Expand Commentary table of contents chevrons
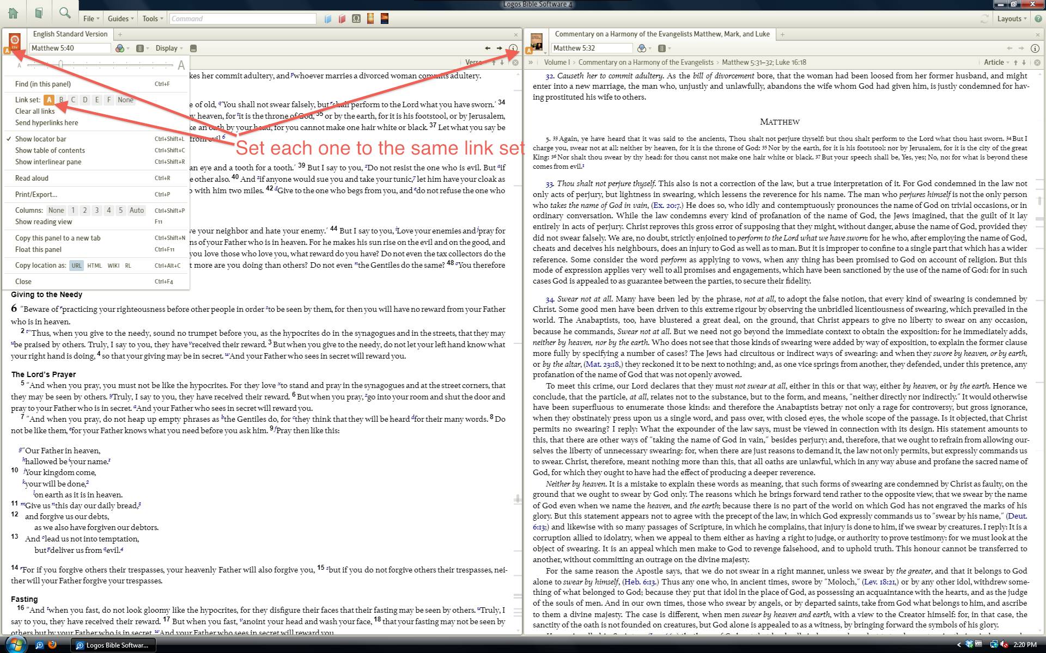Screen dimensions: 1046x653 (530, 63)
